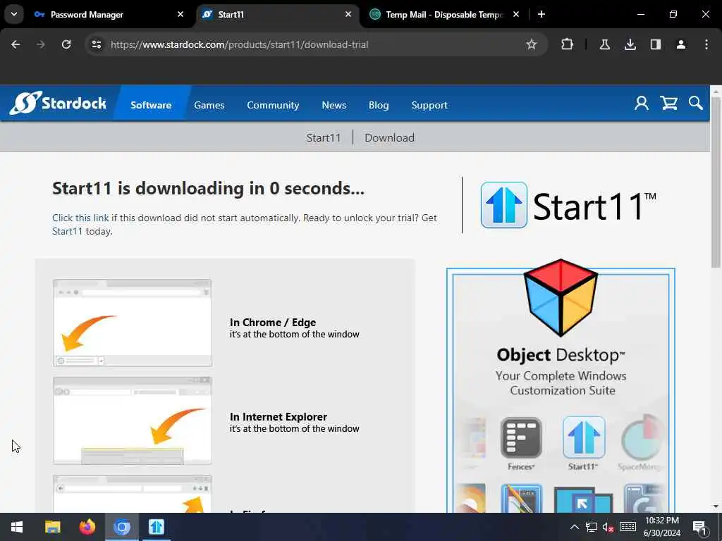Open the Windows Start button

17,527
